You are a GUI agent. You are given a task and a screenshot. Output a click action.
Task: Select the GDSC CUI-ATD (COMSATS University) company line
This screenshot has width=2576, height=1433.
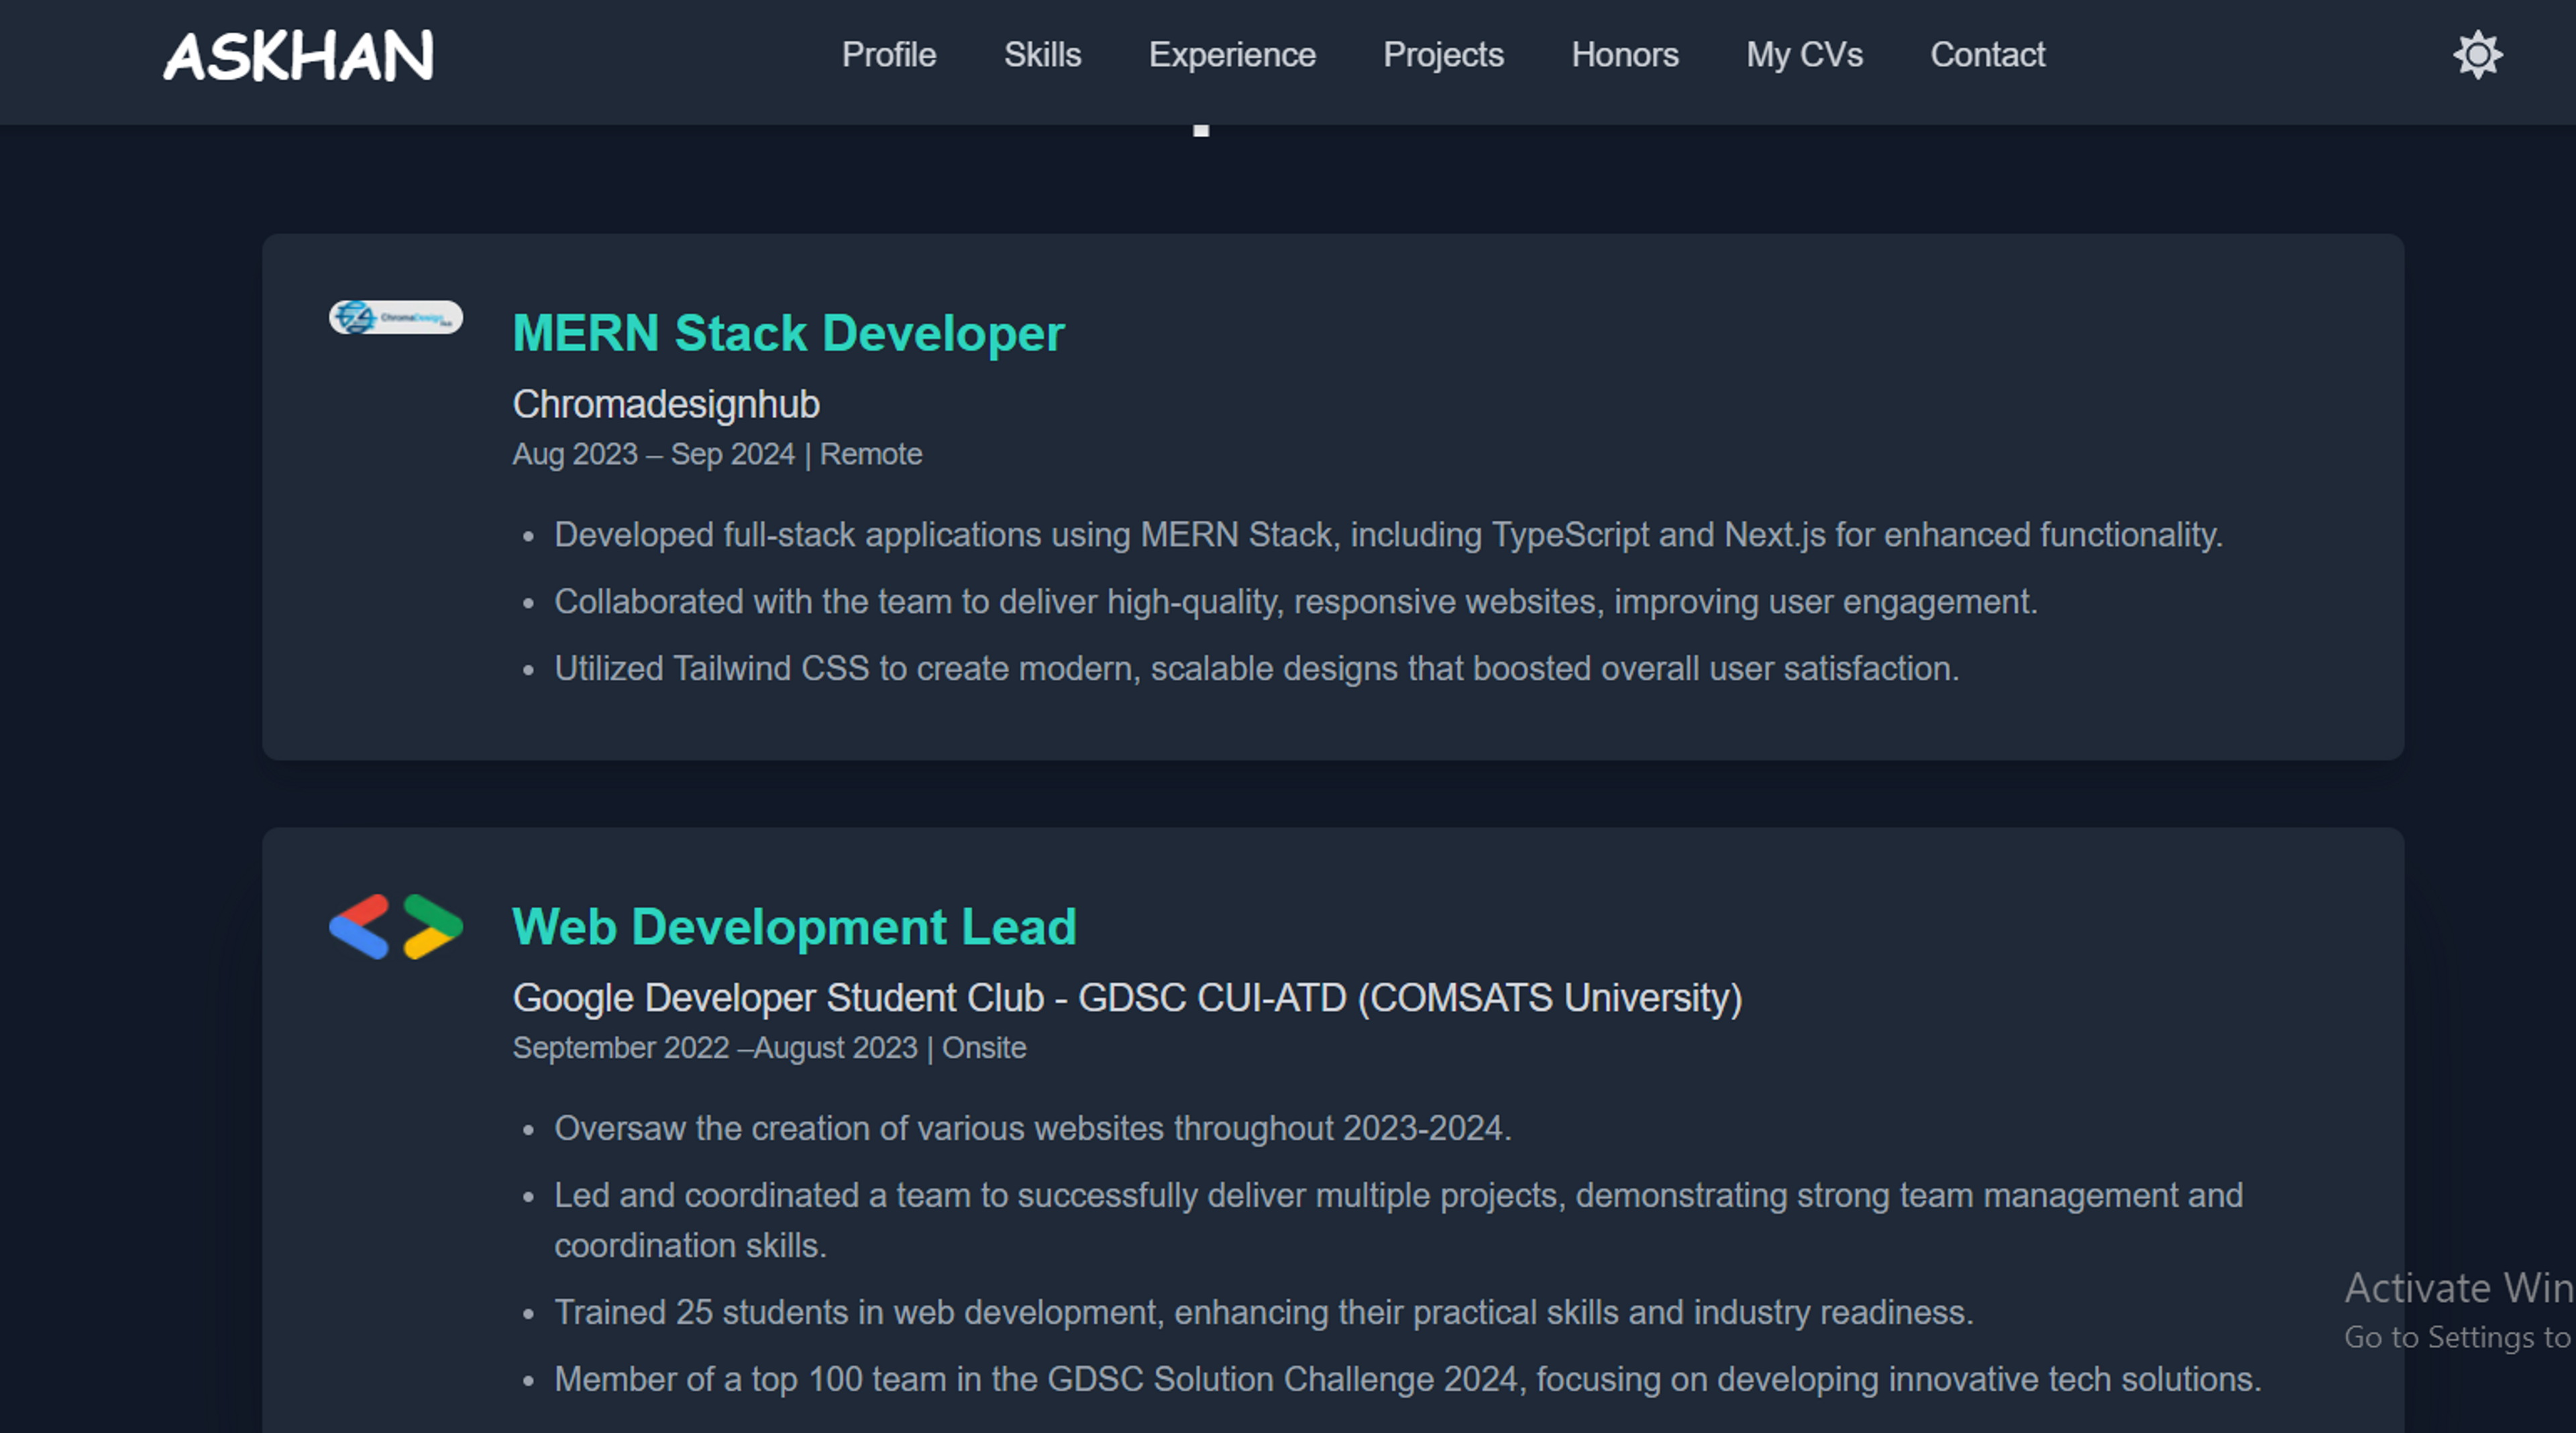tap(1127, 998)
